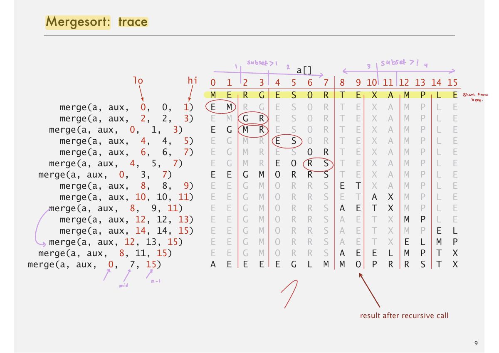Click the call "merge(a, aux, 0, 1, 3)"

click(x=116, y=130)
